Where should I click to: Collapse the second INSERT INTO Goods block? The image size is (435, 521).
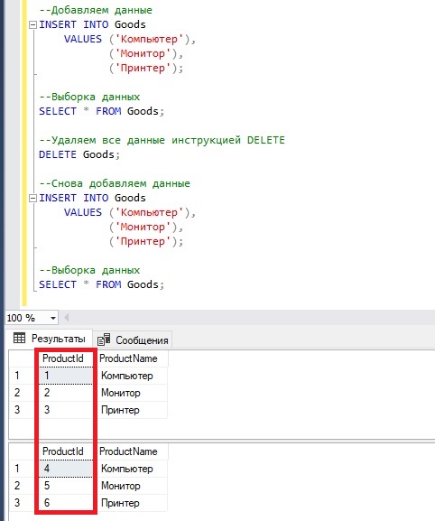pyautogui.click(x=32, y=199)
